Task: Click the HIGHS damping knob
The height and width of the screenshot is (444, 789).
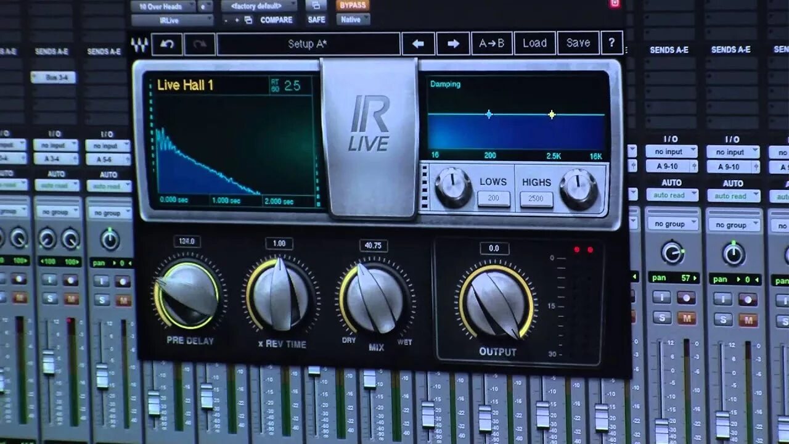Action: [579, 189]
